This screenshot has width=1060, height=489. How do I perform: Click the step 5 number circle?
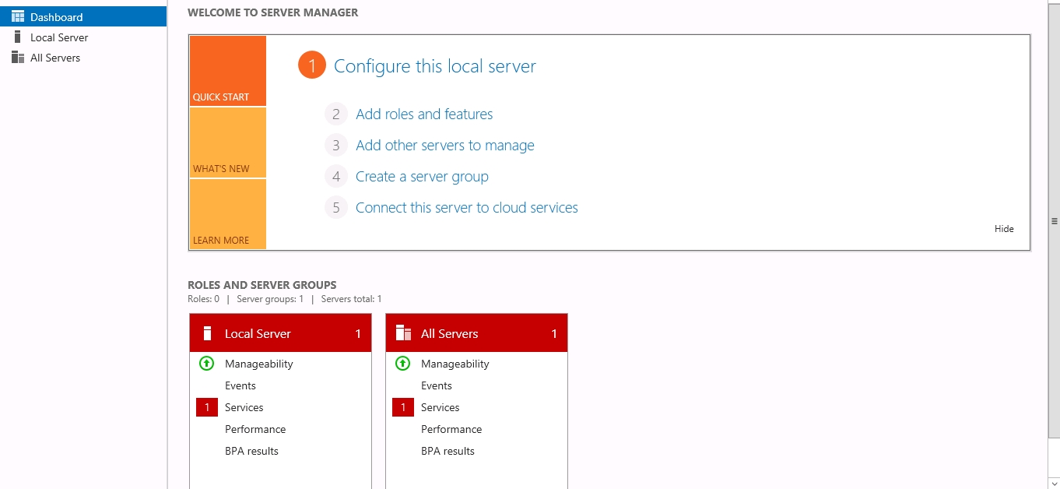336,208
